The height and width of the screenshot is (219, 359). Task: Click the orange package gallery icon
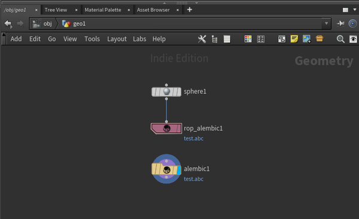click(320, 38)
